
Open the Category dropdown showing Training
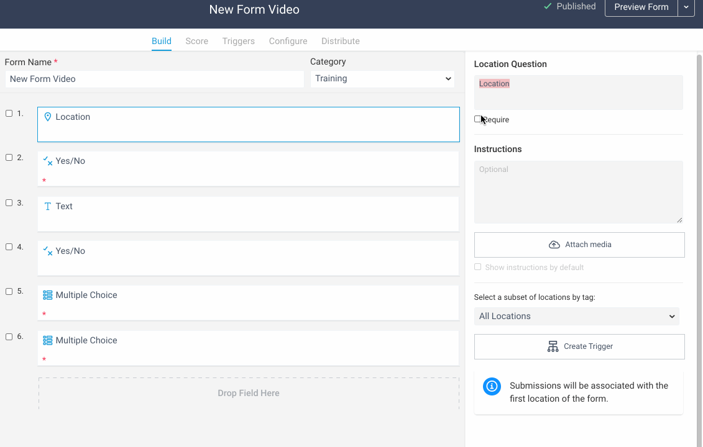coord(382,79)
